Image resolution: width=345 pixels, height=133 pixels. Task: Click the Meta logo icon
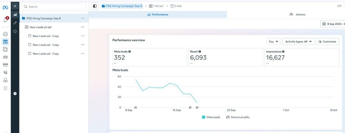[x=5, y=7]
